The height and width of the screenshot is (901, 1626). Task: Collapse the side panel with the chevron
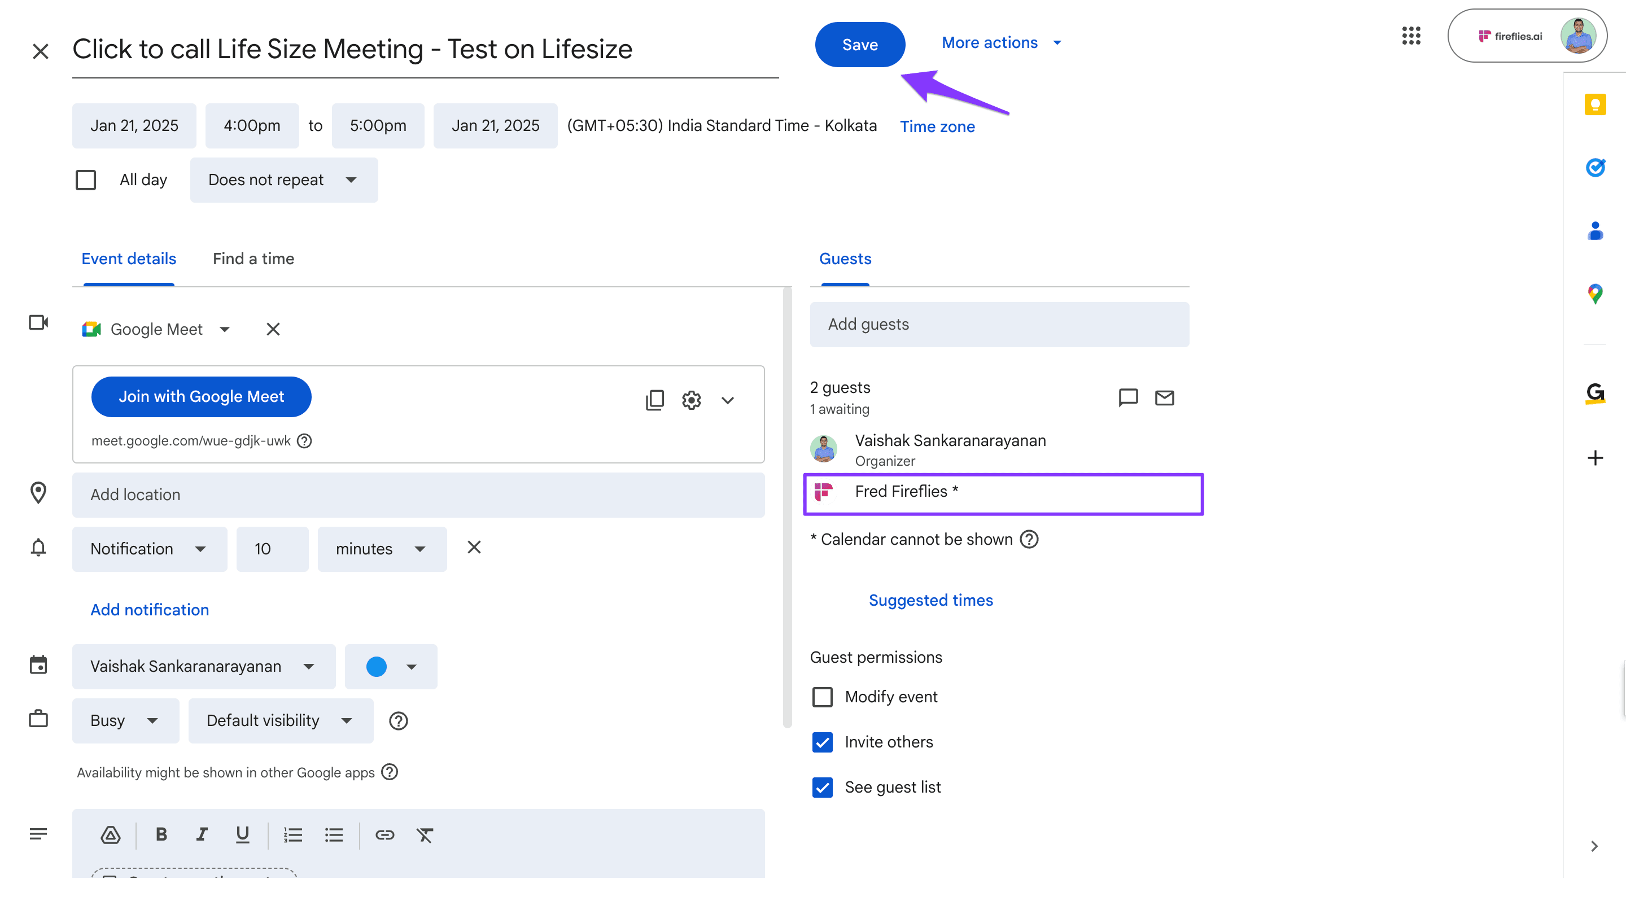1594,846
